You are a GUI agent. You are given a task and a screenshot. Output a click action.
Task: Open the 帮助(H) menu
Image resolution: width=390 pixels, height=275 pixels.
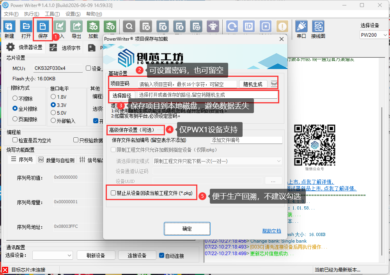94,14
